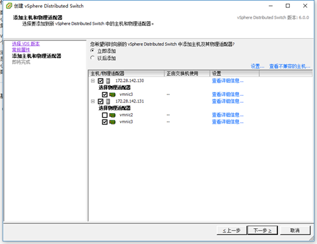Viewport: 317px width, 244px height.
Task: View details link for vmnic3 on host .131
Action: tap(228, 122)
